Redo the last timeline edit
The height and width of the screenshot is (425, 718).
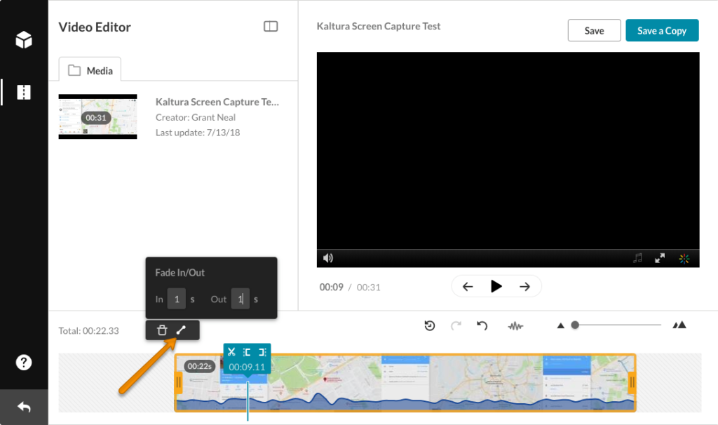(x=456, y=324)
